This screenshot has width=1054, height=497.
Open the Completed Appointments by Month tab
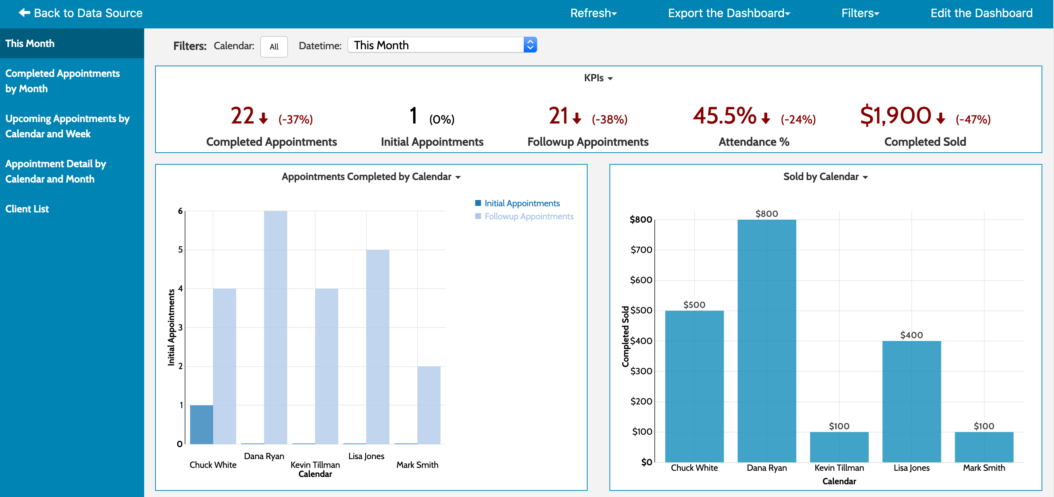tap(63, 81)
